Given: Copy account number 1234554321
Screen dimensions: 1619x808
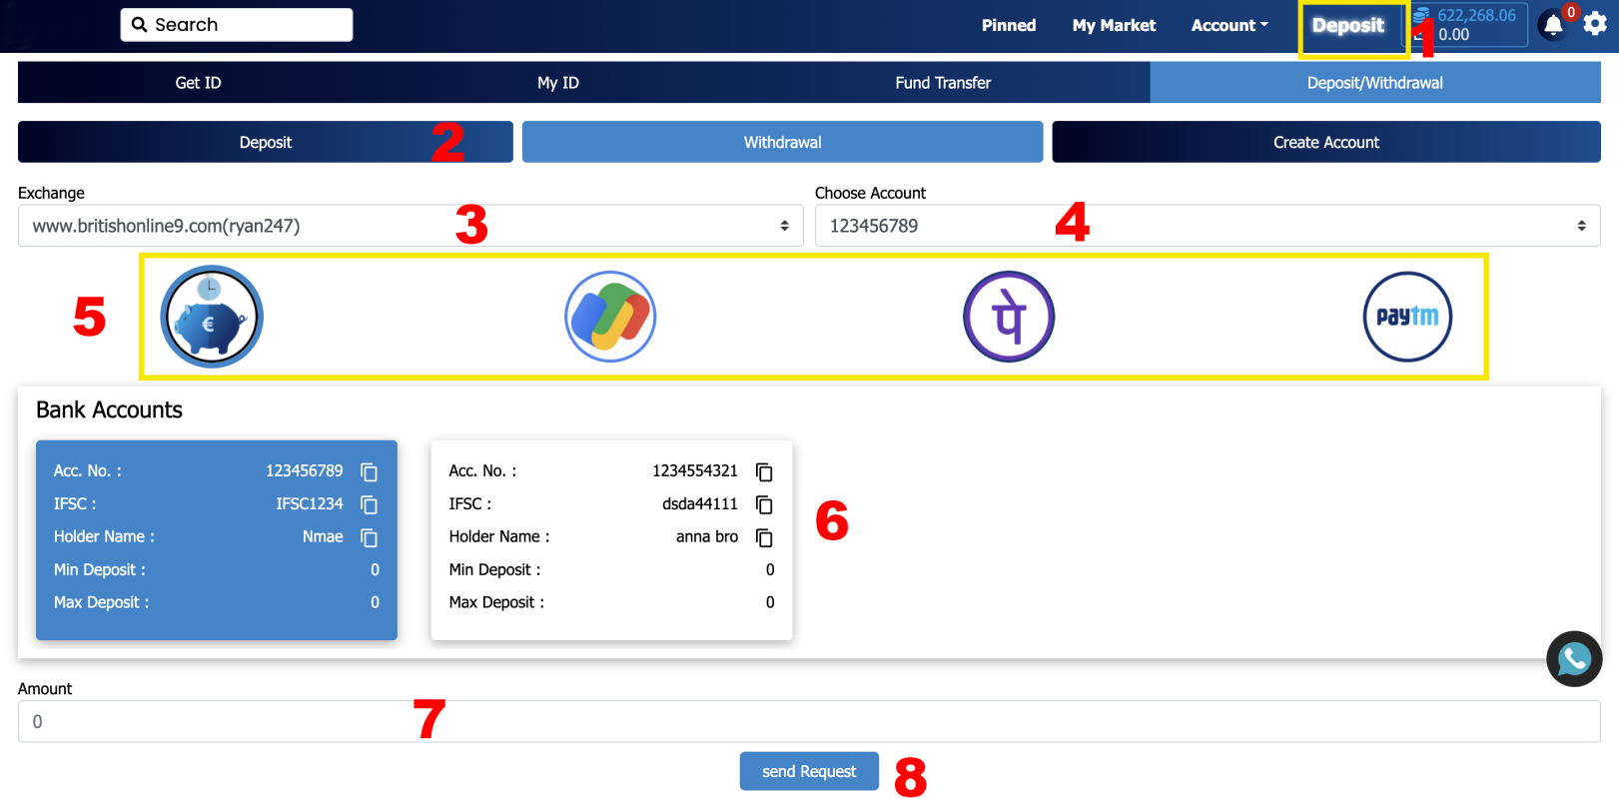Looking at the screenshot, I should tap(764, 471).
